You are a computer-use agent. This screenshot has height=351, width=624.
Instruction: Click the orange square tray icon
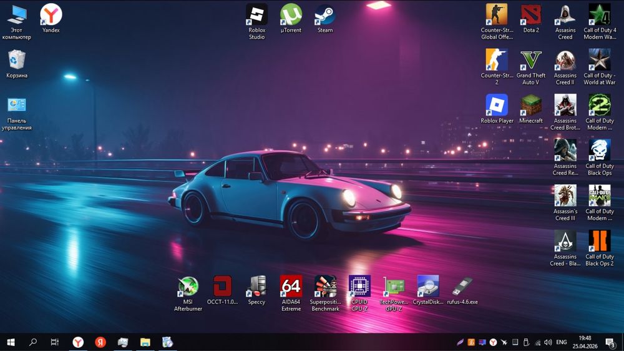pyautogui.click(x=471, y=342)
